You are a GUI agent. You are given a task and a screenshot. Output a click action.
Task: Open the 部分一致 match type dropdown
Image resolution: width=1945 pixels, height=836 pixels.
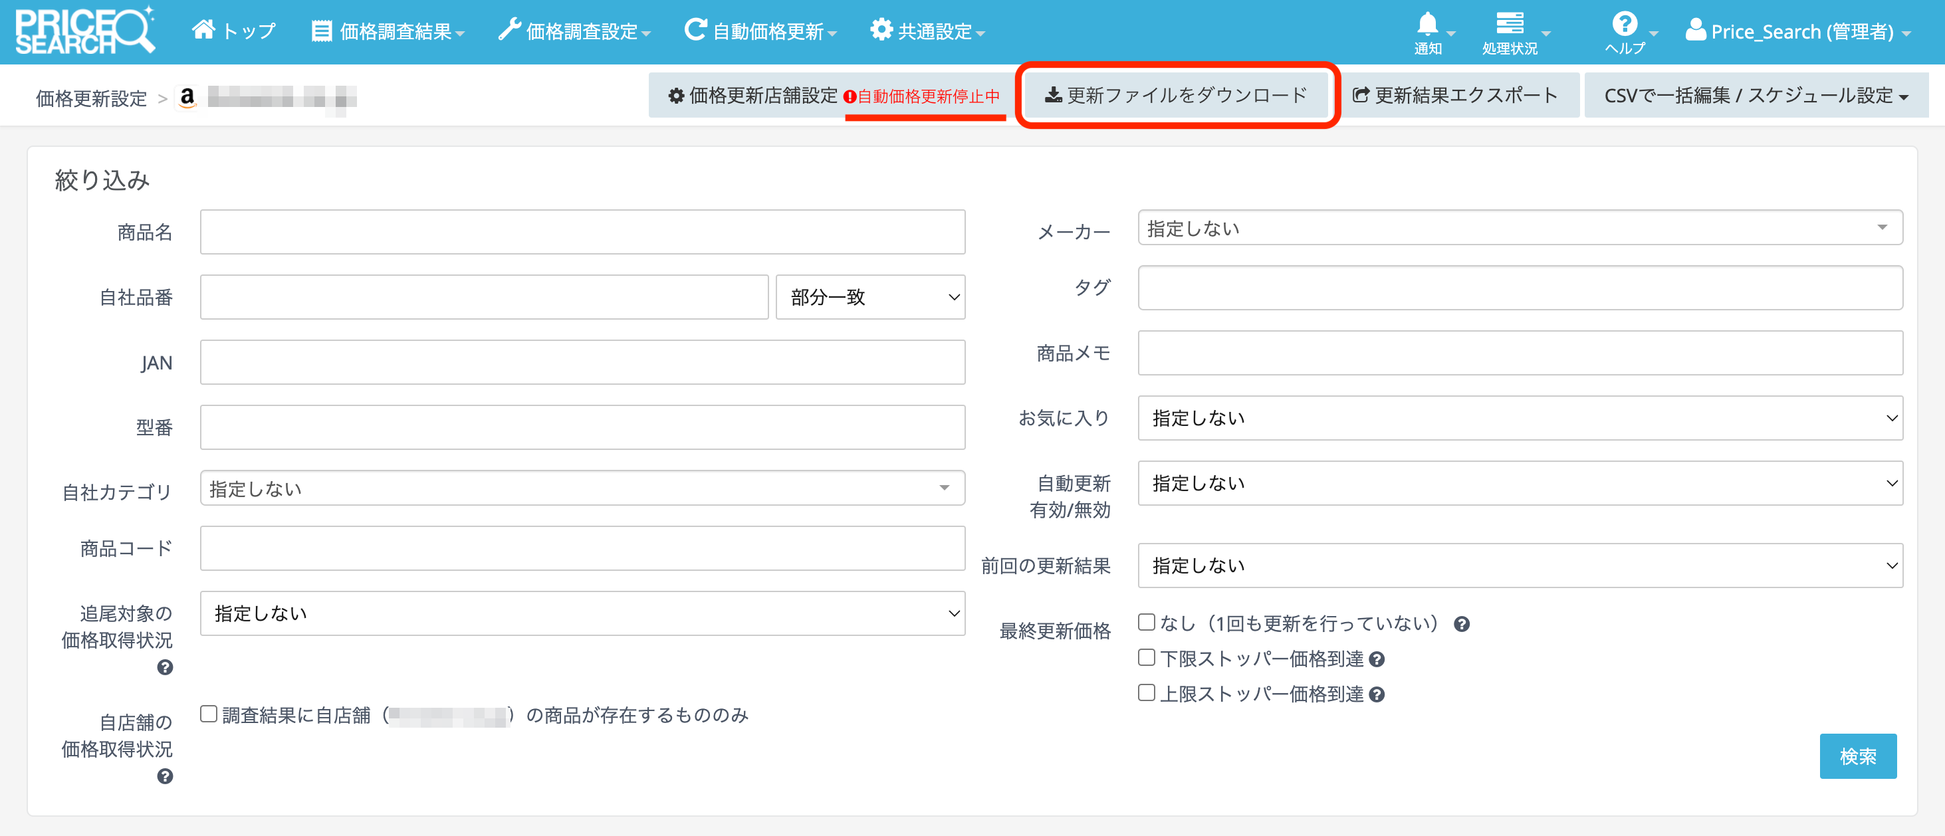point(870,297)
